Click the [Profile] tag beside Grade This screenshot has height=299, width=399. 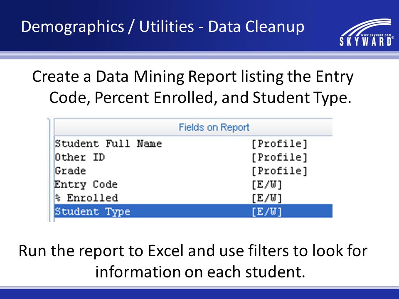279,171
